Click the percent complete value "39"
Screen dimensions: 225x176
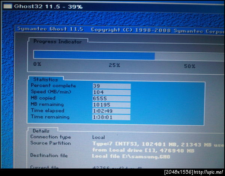[x=111, y=86]
